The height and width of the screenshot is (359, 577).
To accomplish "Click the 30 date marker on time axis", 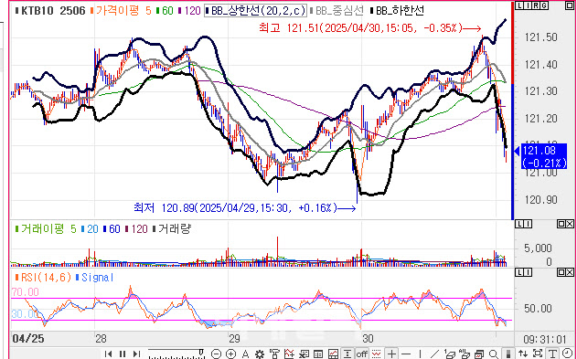I will pos(368,338).
